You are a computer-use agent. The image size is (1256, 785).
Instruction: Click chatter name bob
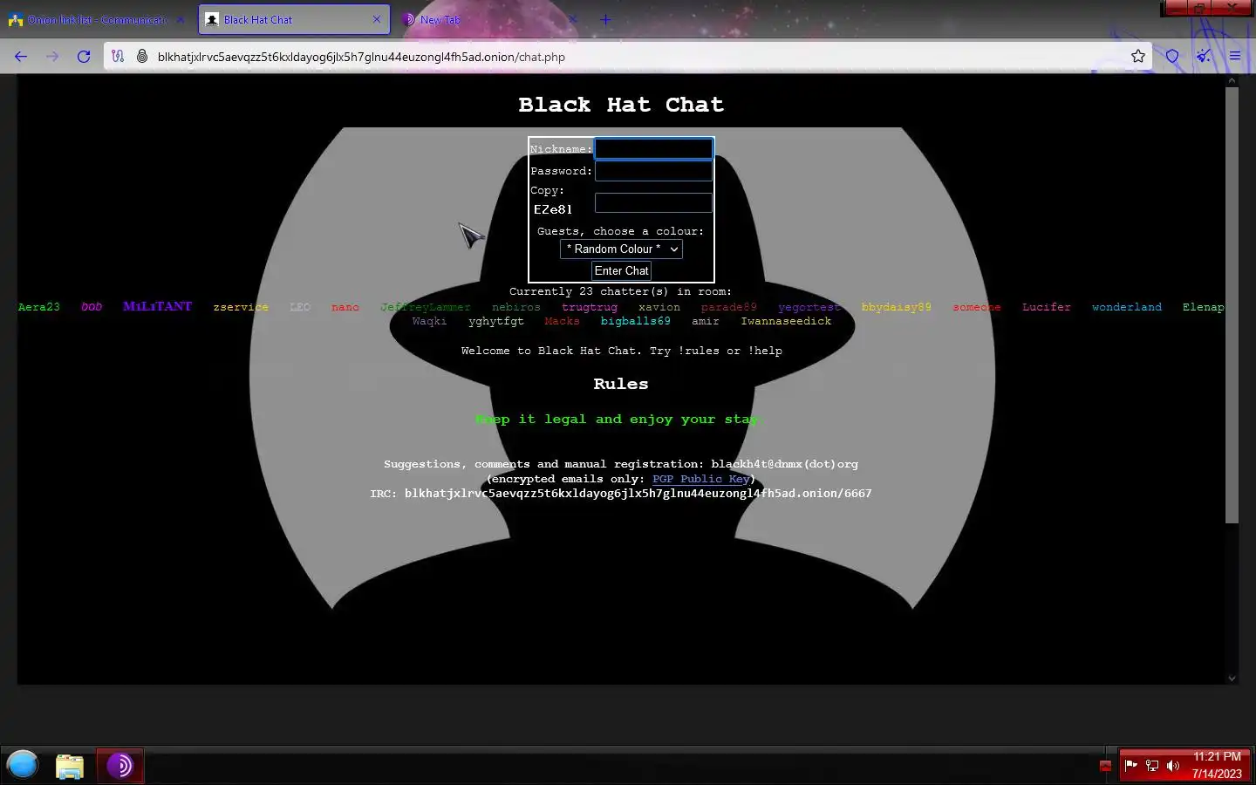click(92, 307)
